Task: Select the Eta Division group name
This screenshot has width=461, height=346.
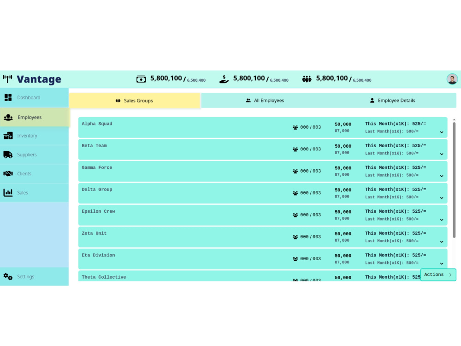Action: (98, 256)
